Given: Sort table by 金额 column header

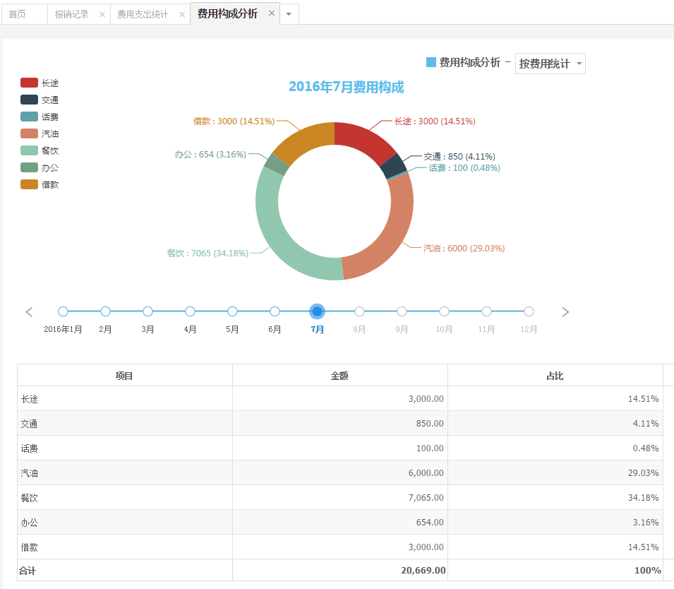Looking at the screenshot, I should [339, 376].
